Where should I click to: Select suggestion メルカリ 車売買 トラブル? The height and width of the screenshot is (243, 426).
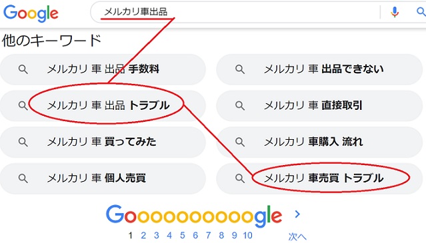319,178
